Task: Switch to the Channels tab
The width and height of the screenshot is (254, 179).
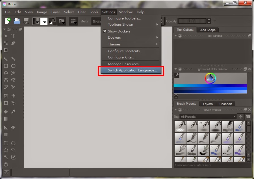Action: tap(226, 104)
